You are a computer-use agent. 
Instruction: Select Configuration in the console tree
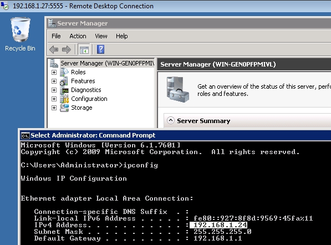pyautogui.click(x=89, y=99)
